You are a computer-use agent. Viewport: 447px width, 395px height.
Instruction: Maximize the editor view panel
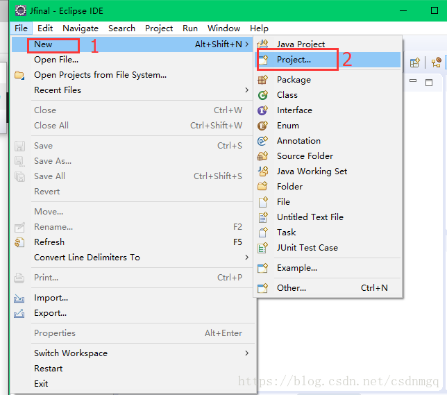pyautogui.click(x=429, y=83)
